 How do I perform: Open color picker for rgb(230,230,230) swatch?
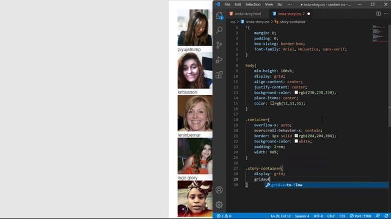coord(296,92)
